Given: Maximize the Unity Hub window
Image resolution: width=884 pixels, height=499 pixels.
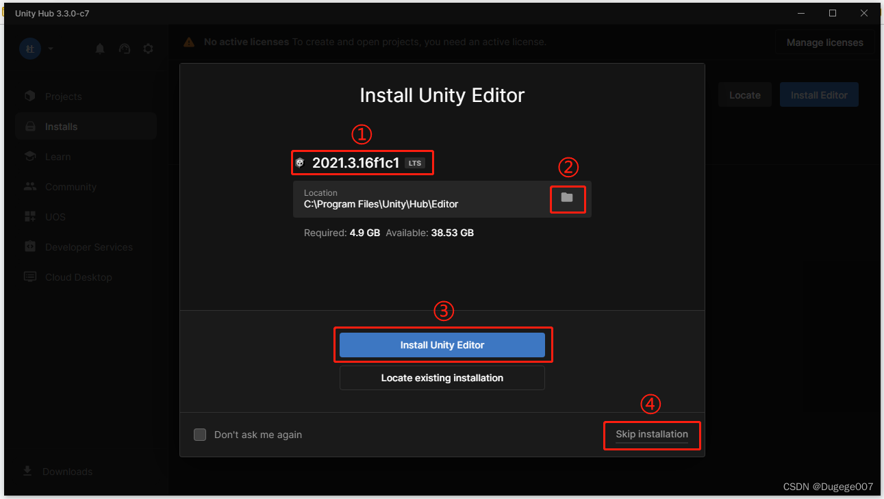Looking at the screenshot, I should pos(833,13).
